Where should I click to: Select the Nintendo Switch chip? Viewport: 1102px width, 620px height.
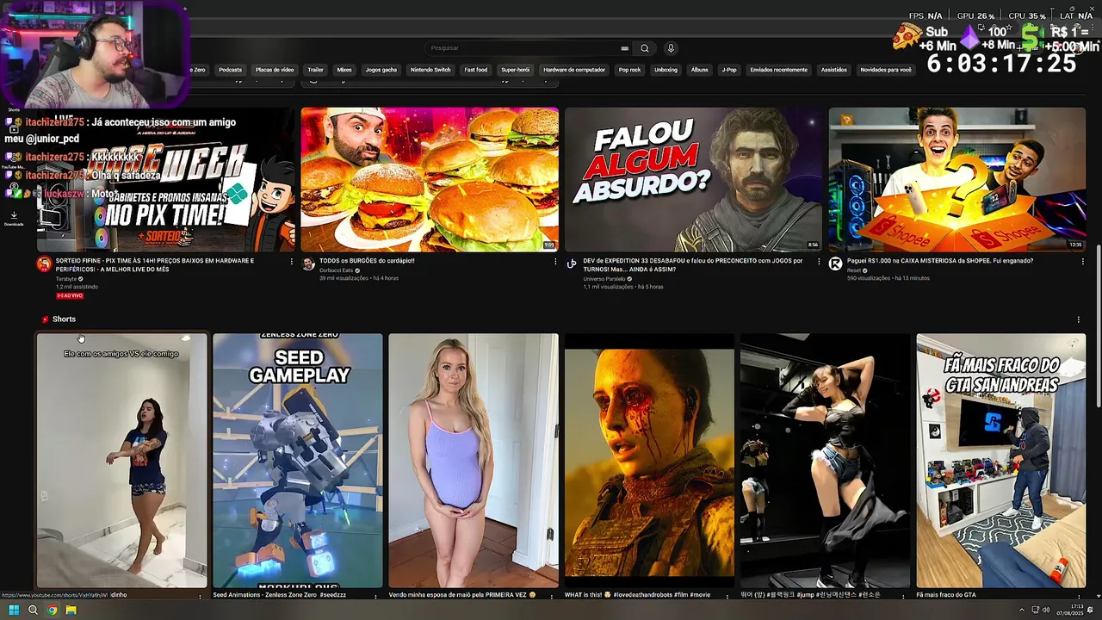[430, 70]
